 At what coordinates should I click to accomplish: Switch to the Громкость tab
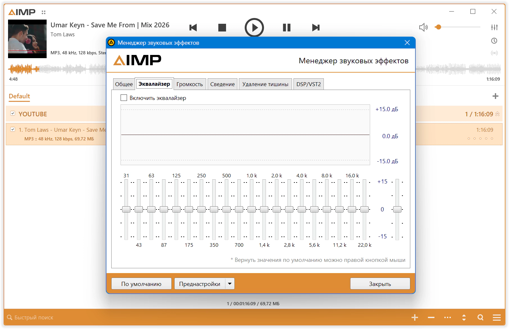tap(189, 84)
